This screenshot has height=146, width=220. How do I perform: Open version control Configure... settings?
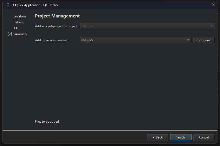204,40
